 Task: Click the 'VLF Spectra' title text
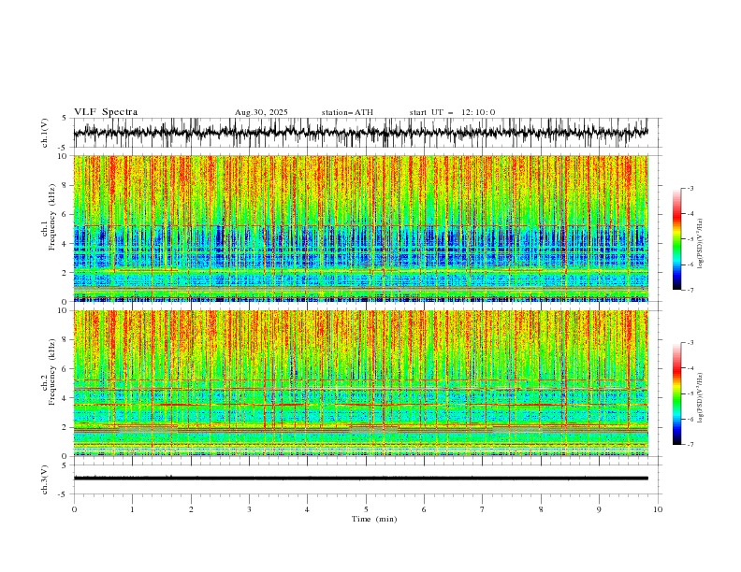coord(106,112)
